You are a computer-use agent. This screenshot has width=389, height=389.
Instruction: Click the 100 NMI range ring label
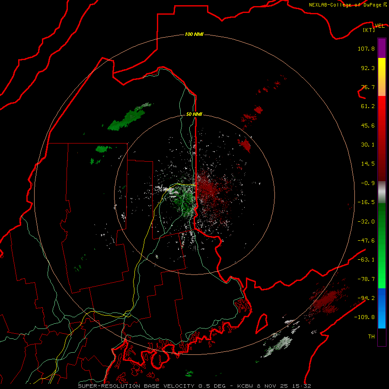click(194, 34)
